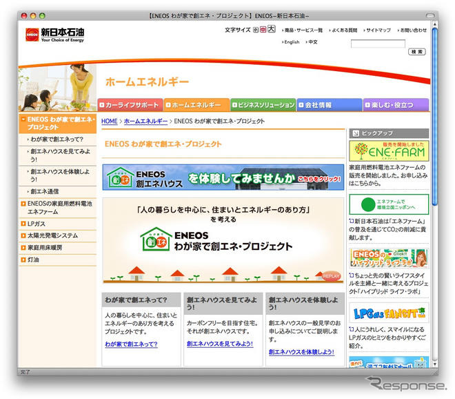
Task: Click scrollbar down arrow
Action: point(434,364)
